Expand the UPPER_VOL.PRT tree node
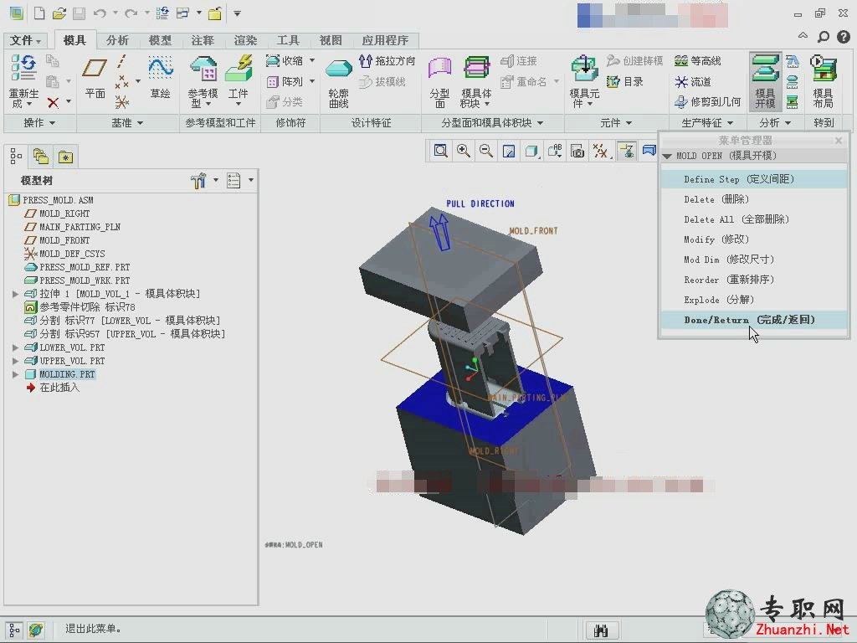857x643 pixels. (x=15, y=361)
